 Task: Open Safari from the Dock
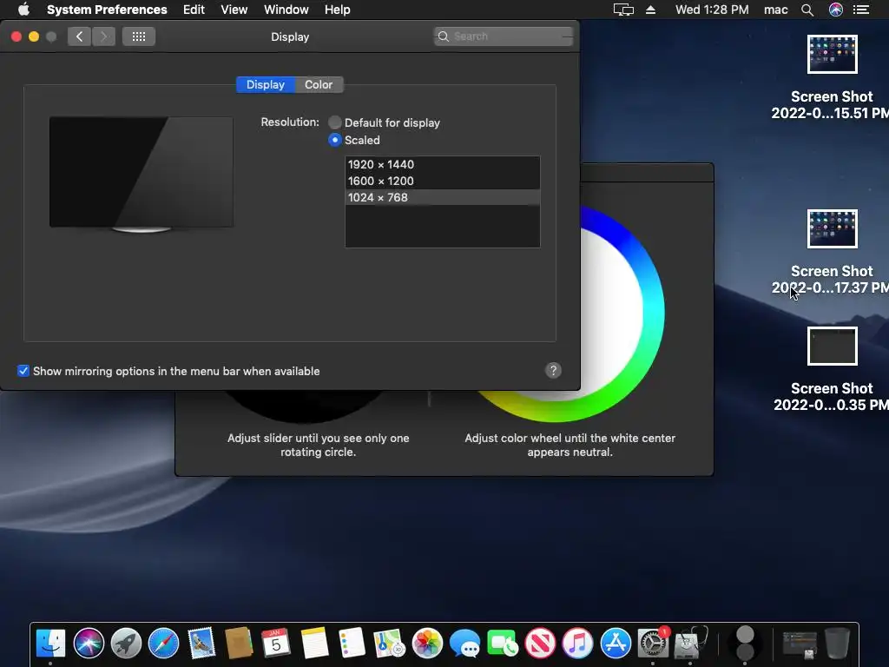click(x=163, y=644)
